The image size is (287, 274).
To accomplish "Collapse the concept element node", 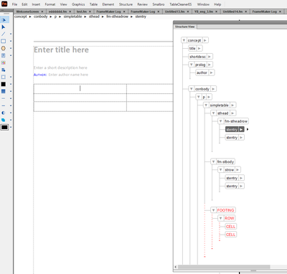I will (184, 40).
